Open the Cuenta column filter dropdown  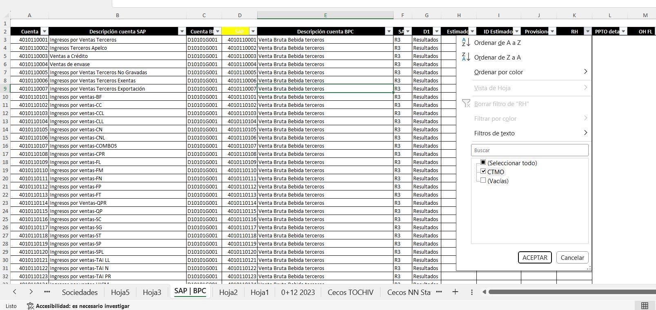tap(44, 31)
